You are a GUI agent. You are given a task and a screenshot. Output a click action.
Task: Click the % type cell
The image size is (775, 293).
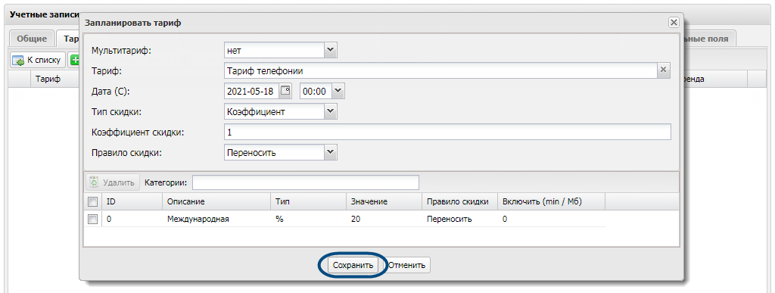(309, 219)
